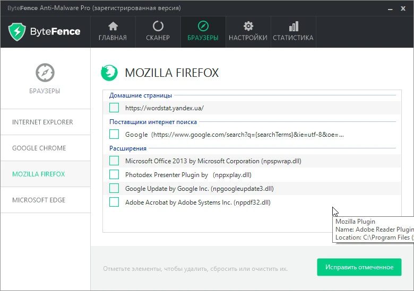Go to the Статистика tab

pos(293,32)
